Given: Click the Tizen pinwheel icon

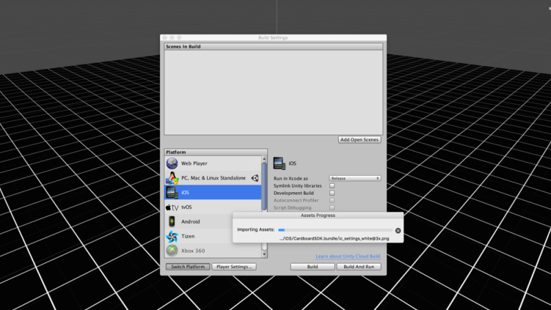Looking at the screenshot, I should 171,236.
